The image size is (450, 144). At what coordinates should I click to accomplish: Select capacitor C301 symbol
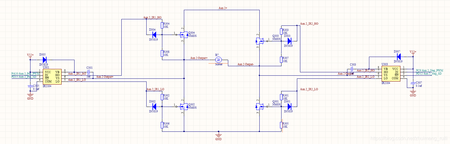click(x=89, y=72)
